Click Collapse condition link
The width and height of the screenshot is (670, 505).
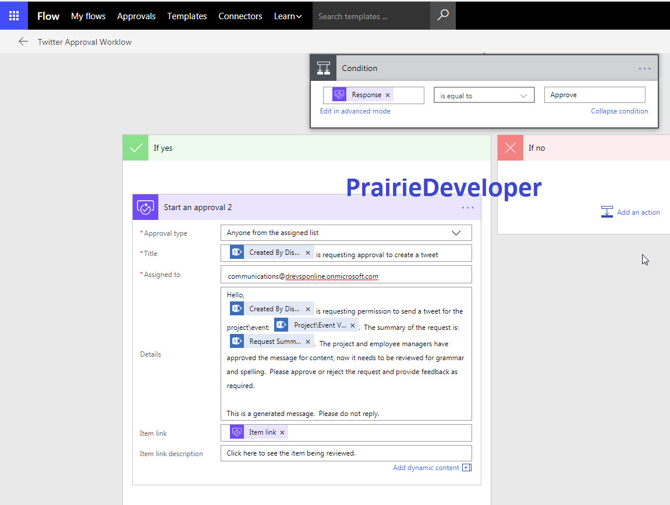pyautogui.click(x=619, y=111)
